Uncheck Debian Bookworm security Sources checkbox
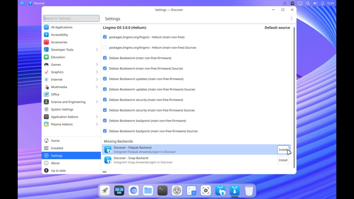This screenshot has height=199, width=354. coord(105,110)
